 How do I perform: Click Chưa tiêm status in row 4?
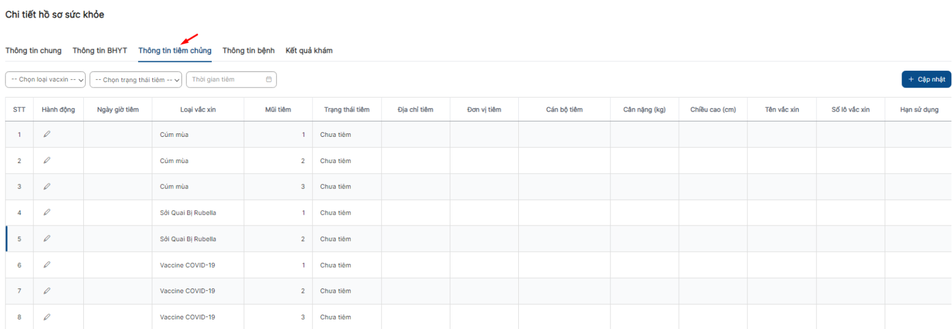[x=336, y=213]
